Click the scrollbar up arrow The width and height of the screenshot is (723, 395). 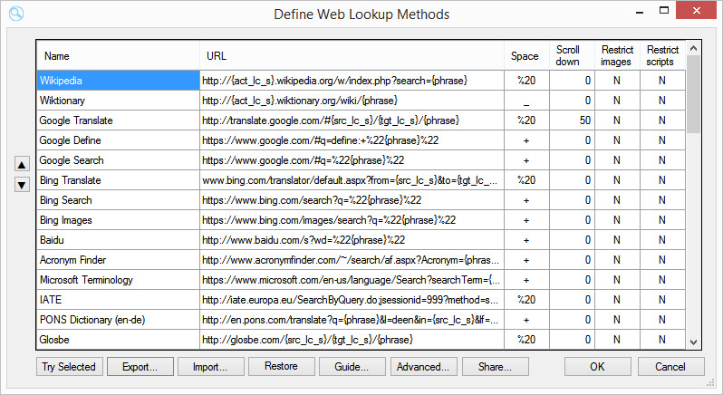click(693, 48)
